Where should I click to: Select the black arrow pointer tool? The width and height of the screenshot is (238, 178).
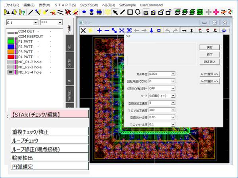115,12
